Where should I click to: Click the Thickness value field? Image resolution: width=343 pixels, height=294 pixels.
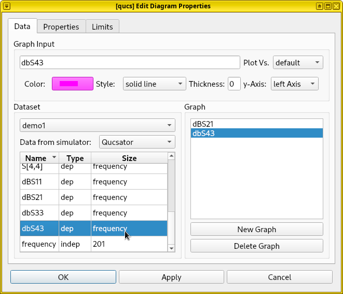(x=234, y=84)
